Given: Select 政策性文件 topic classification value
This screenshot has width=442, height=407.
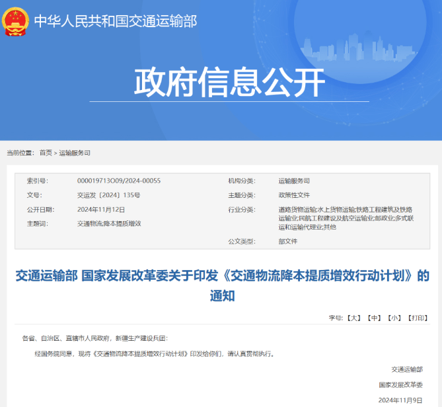Looking at the screenshot, I should tap(294, 195).
